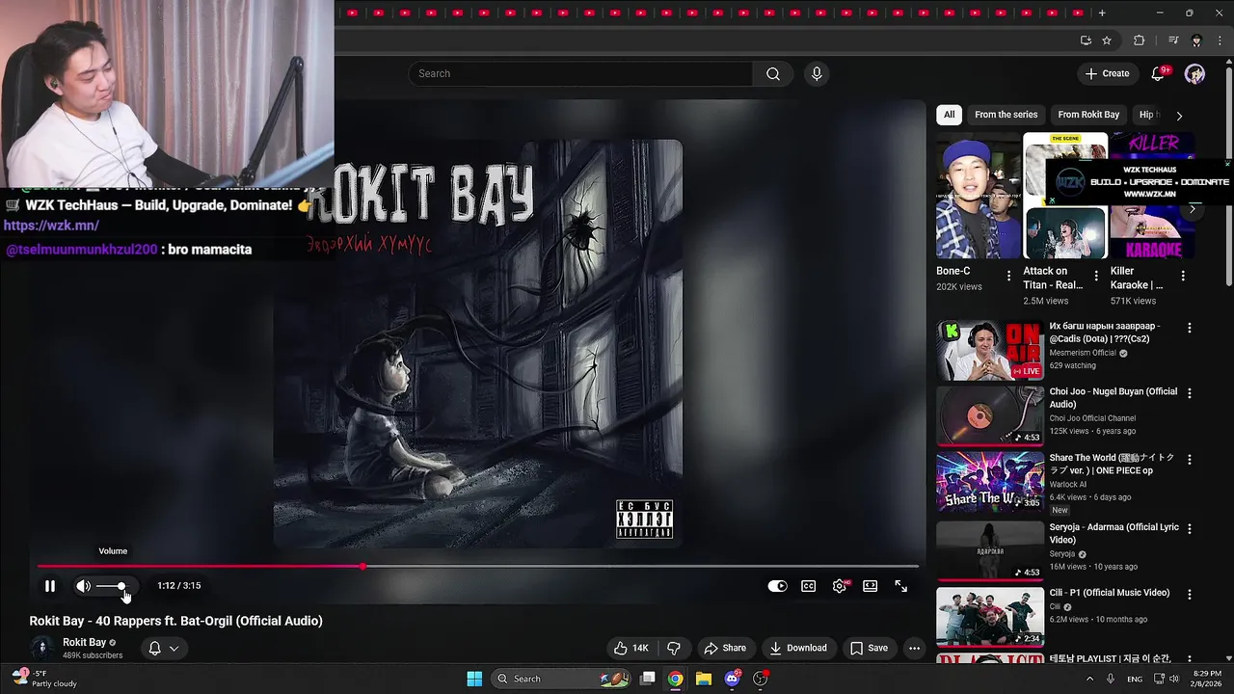Screen dimensions: 1234x694
Task: Open options for Share The World video
Action: click(x=1189, y=460)
